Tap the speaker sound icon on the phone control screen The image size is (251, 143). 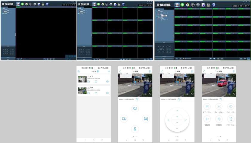coord(135,108)
